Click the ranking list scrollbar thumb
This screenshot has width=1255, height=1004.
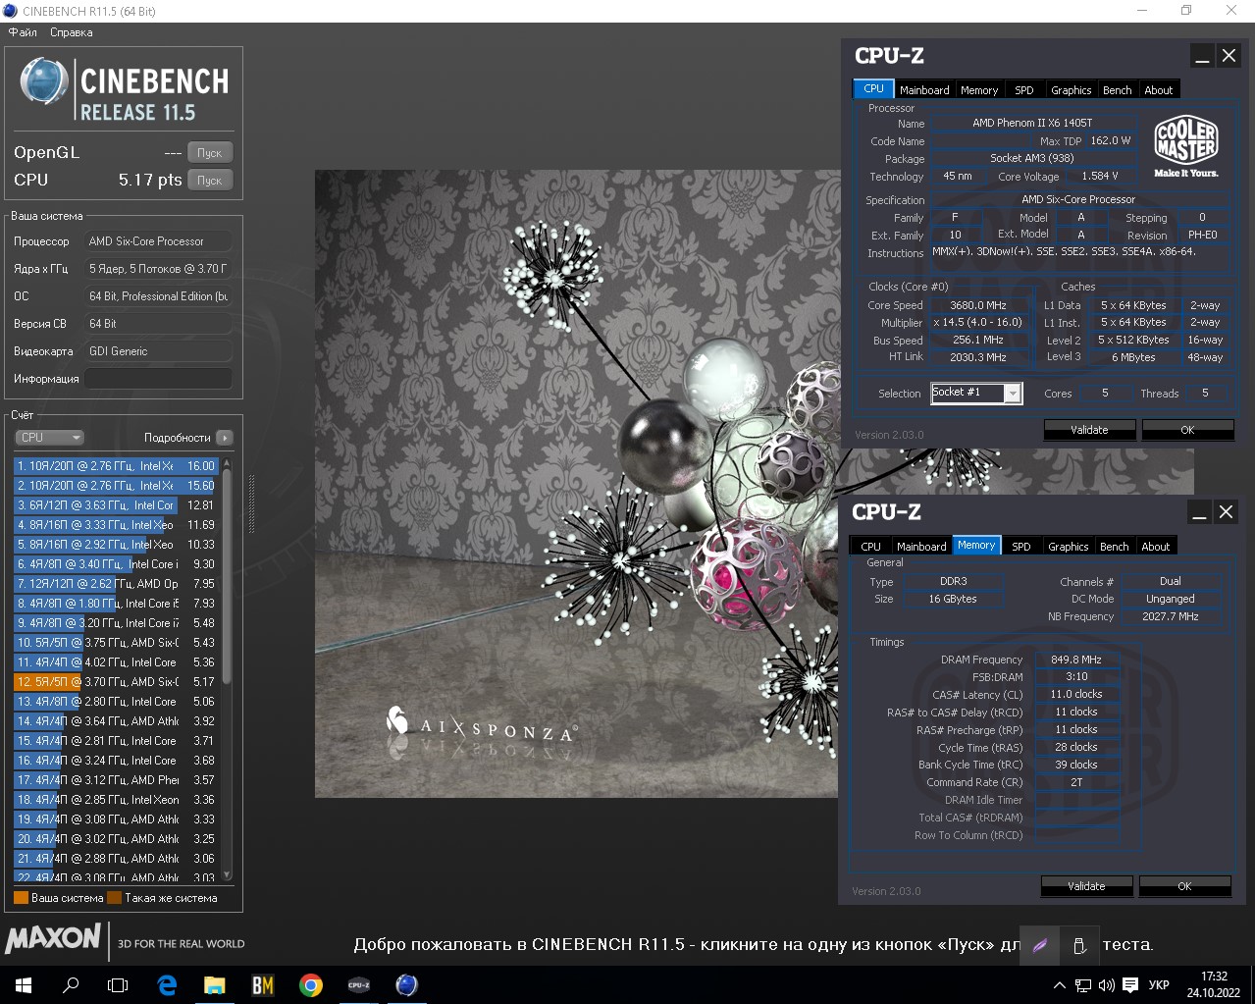(228, 576)
